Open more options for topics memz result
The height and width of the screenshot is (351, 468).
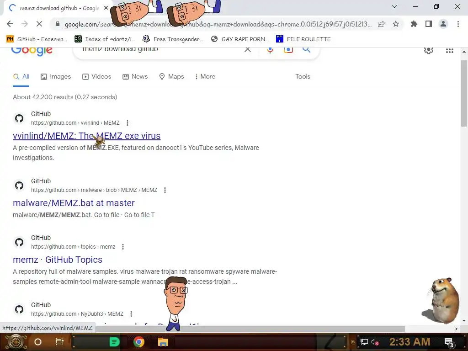coord(123,247)
